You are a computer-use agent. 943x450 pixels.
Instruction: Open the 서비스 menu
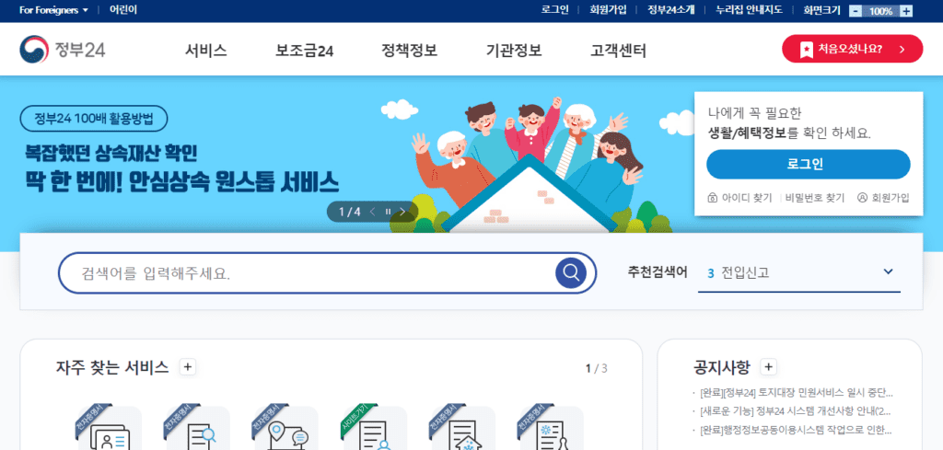pyautogui.click(x=205, y=51)
